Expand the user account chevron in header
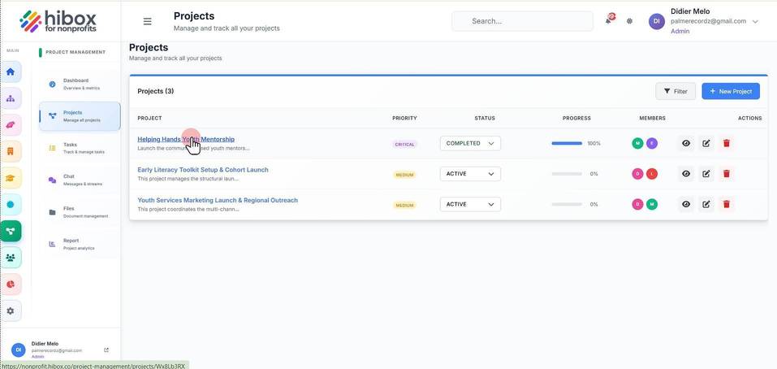This screenshot has width=777, height=369. click(x=755, y=21)
